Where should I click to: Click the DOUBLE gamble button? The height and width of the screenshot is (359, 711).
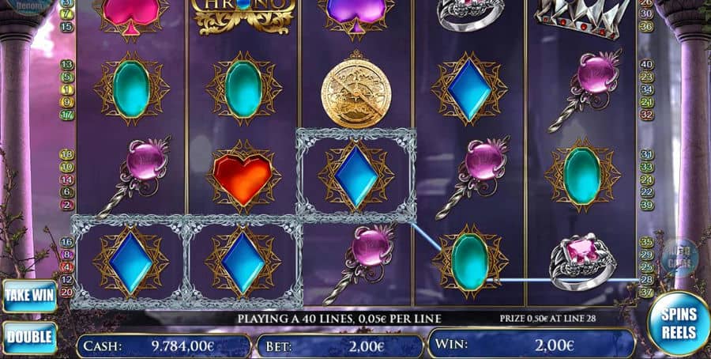pos(30,337)
